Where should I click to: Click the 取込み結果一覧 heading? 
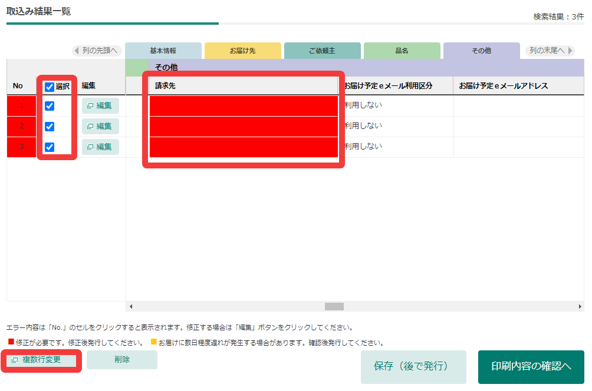tap(38, 11)
